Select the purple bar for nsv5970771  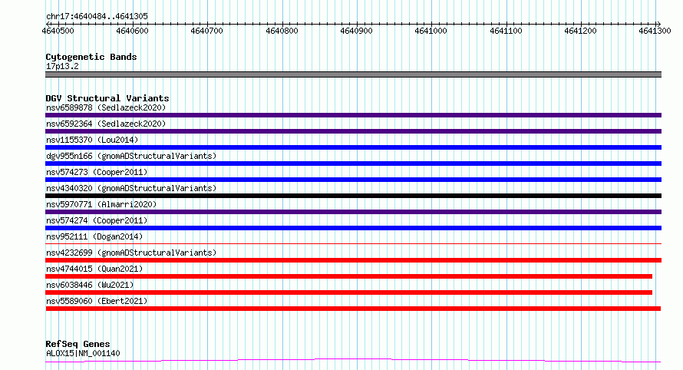(353, 212)
